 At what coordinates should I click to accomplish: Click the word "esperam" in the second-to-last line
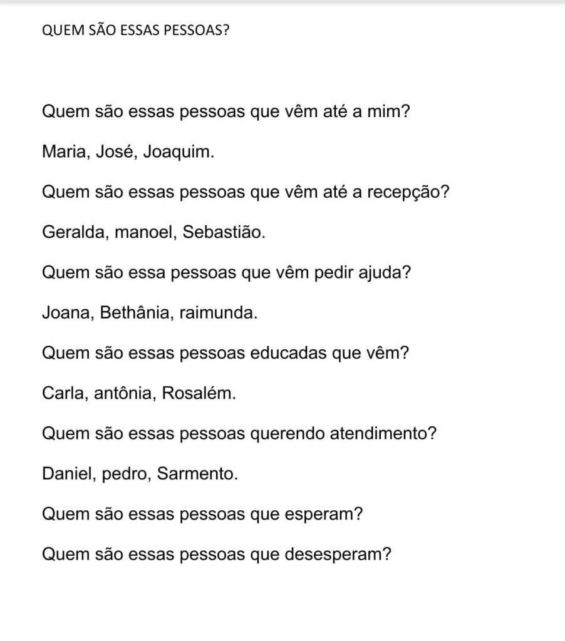[319, 514]
